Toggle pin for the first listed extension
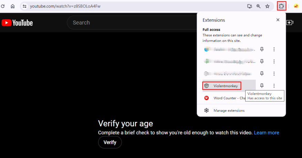Image resolution: width=302 pixels, height=158 pixels. (x=262, y=49)
